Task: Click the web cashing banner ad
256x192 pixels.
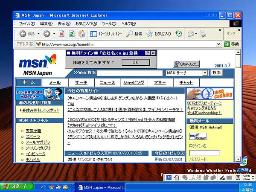Action: pyautogui.click(x=210, y=94)
